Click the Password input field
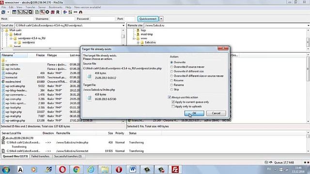Viewport: 310px width, 174px height. [102, 19]
